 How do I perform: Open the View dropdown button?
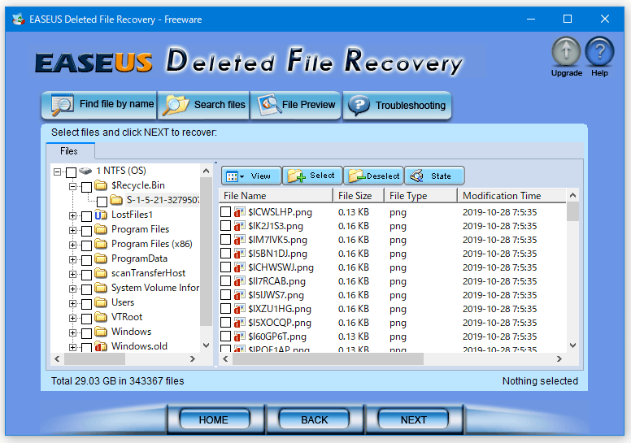click(251, 176)
